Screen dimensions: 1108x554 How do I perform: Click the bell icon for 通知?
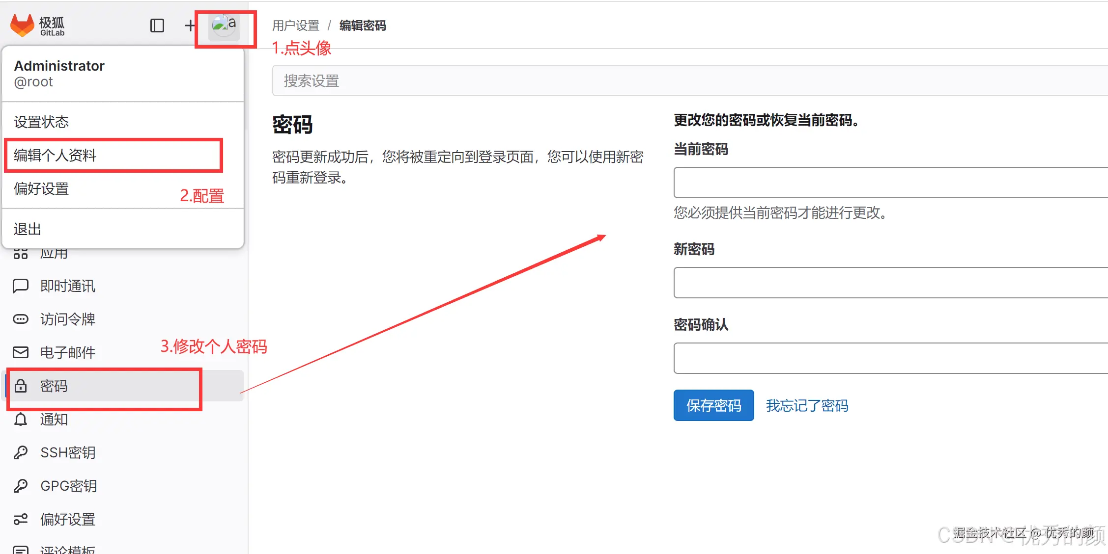tap(20, 419)
